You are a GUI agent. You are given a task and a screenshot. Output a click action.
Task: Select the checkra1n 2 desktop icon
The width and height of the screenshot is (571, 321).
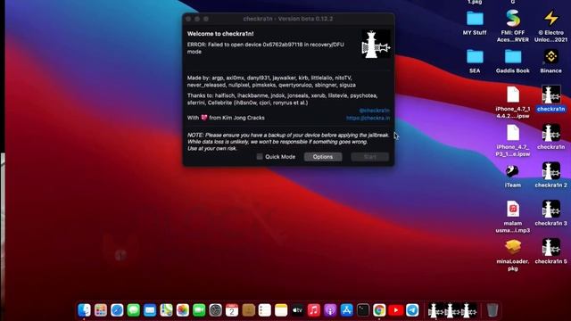[x=551, y=175]
